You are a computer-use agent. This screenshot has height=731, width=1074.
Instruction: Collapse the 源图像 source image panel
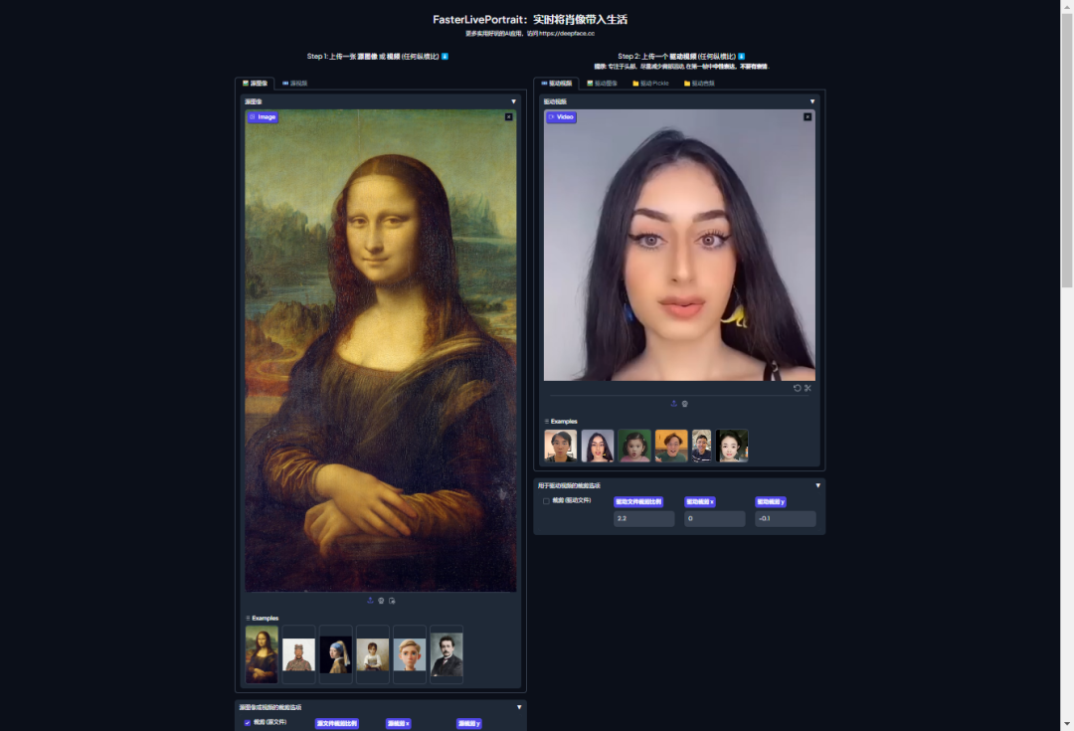[514, 101]
